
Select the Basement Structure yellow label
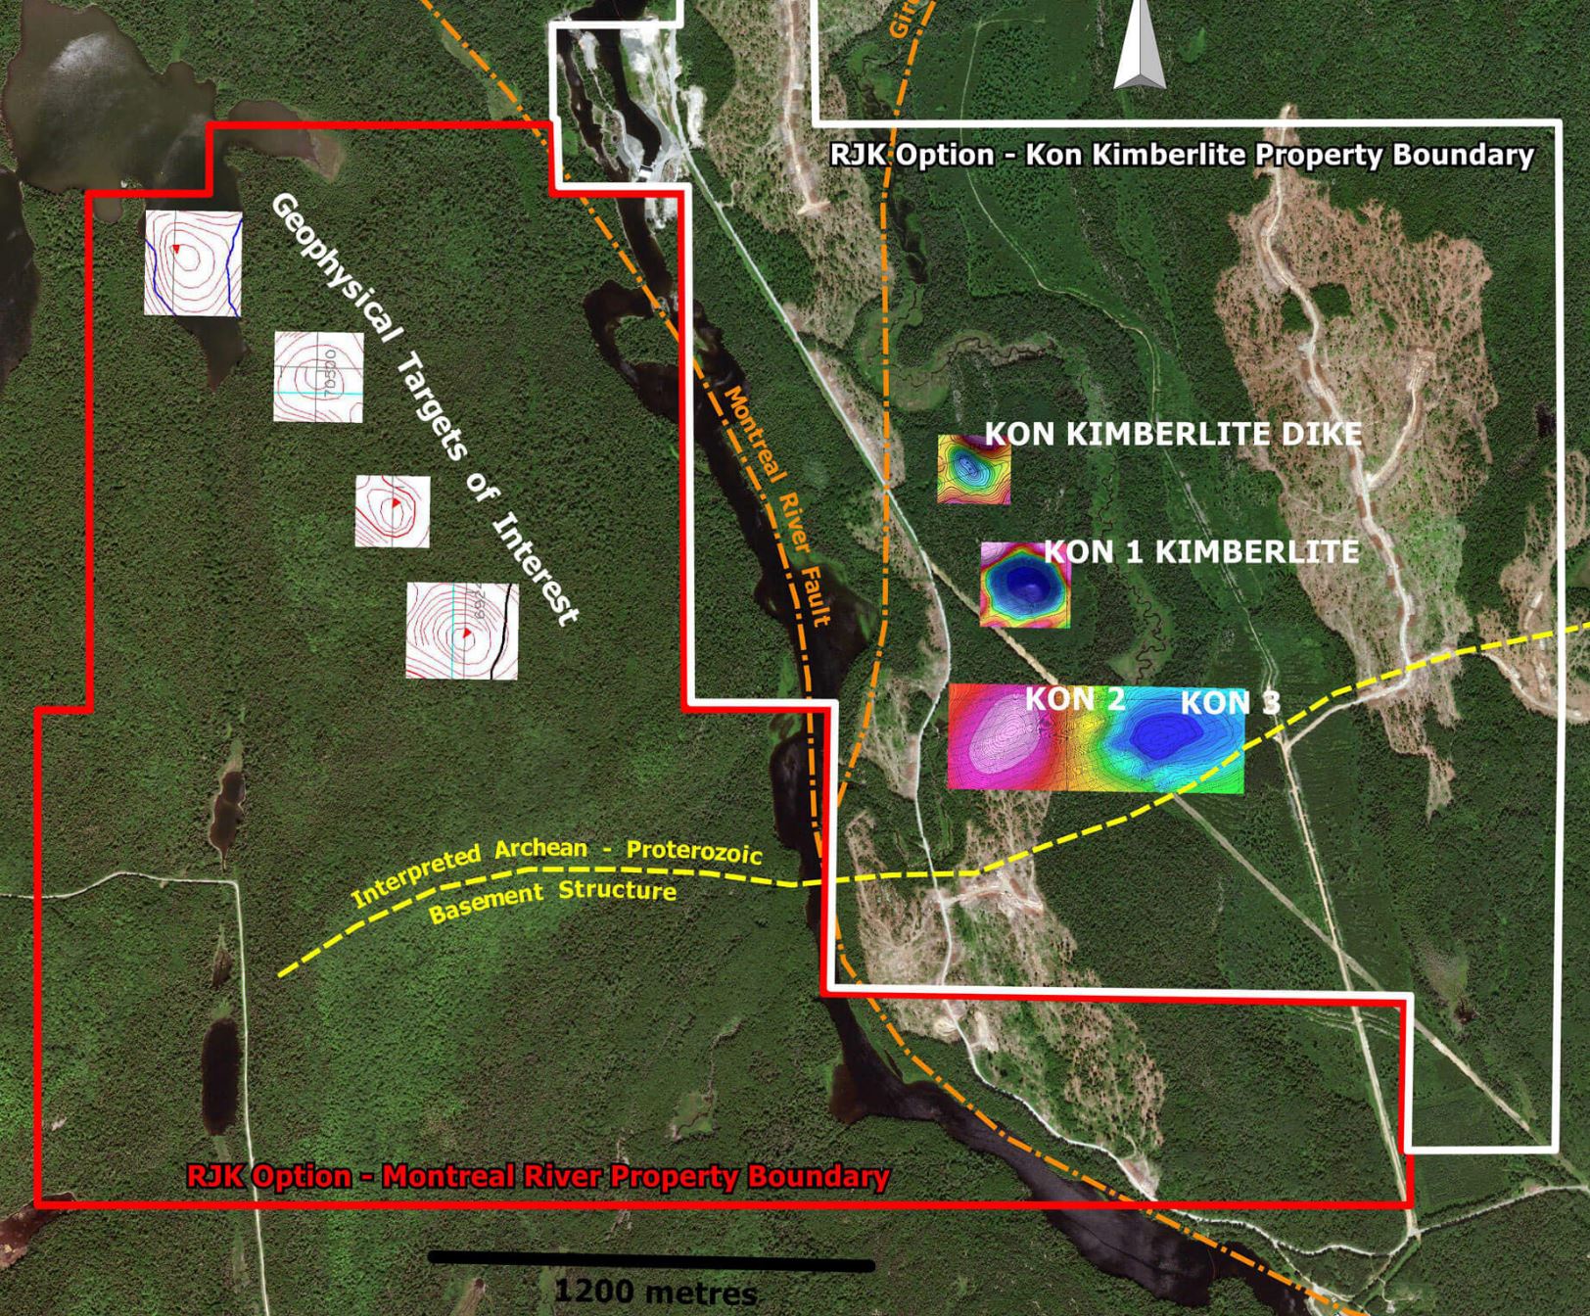click(553, 897)
